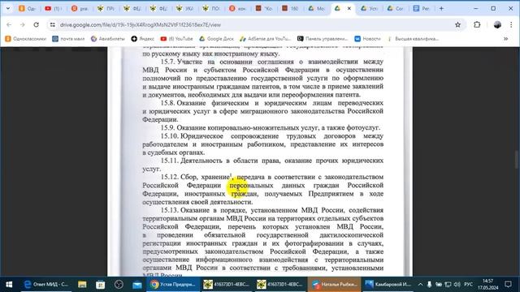The image size is (520, 292).
Task: Open second taskbar '41637301-4EBC' window
Action: [280, 285]
